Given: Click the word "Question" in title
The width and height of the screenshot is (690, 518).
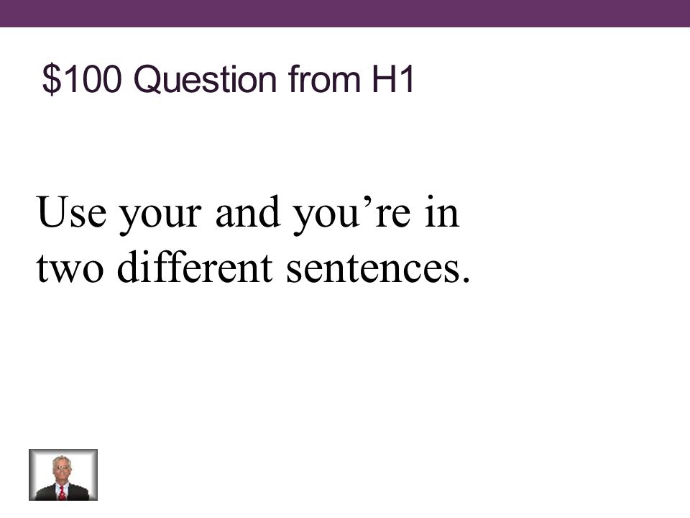Looking at the screenshot, I should pyautogui.click(x=205, y=79).
